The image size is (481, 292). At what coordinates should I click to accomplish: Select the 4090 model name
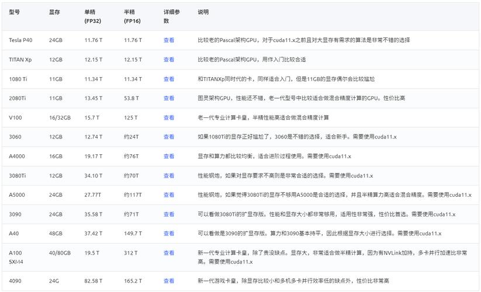(15, 281)
